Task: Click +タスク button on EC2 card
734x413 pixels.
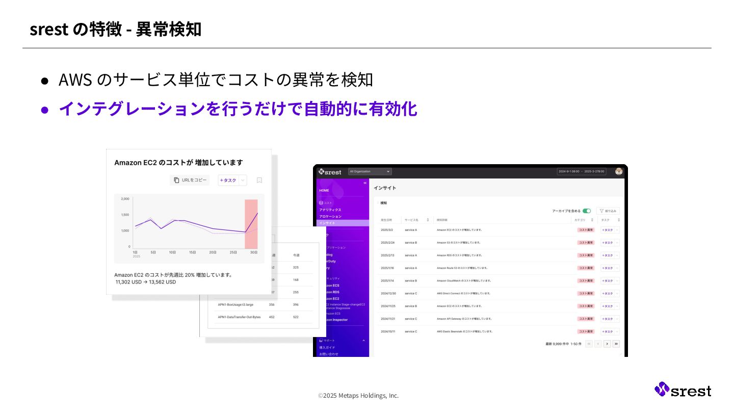Action: tap(228, 180)
